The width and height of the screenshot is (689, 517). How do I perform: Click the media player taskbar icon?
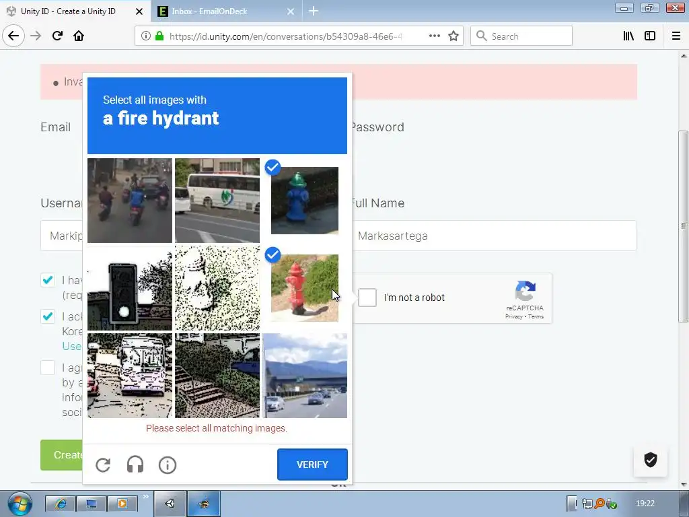[122, 504]
